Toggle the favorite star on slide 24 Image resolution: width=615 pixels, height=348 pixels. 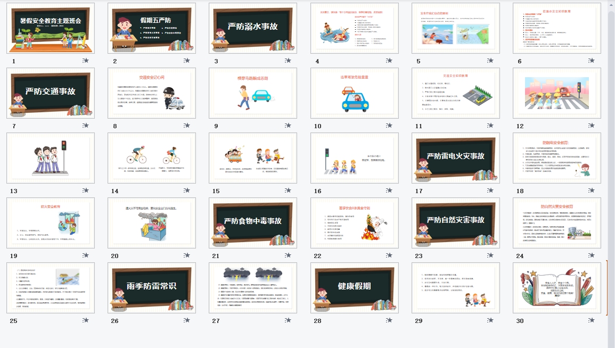point(591,255)
